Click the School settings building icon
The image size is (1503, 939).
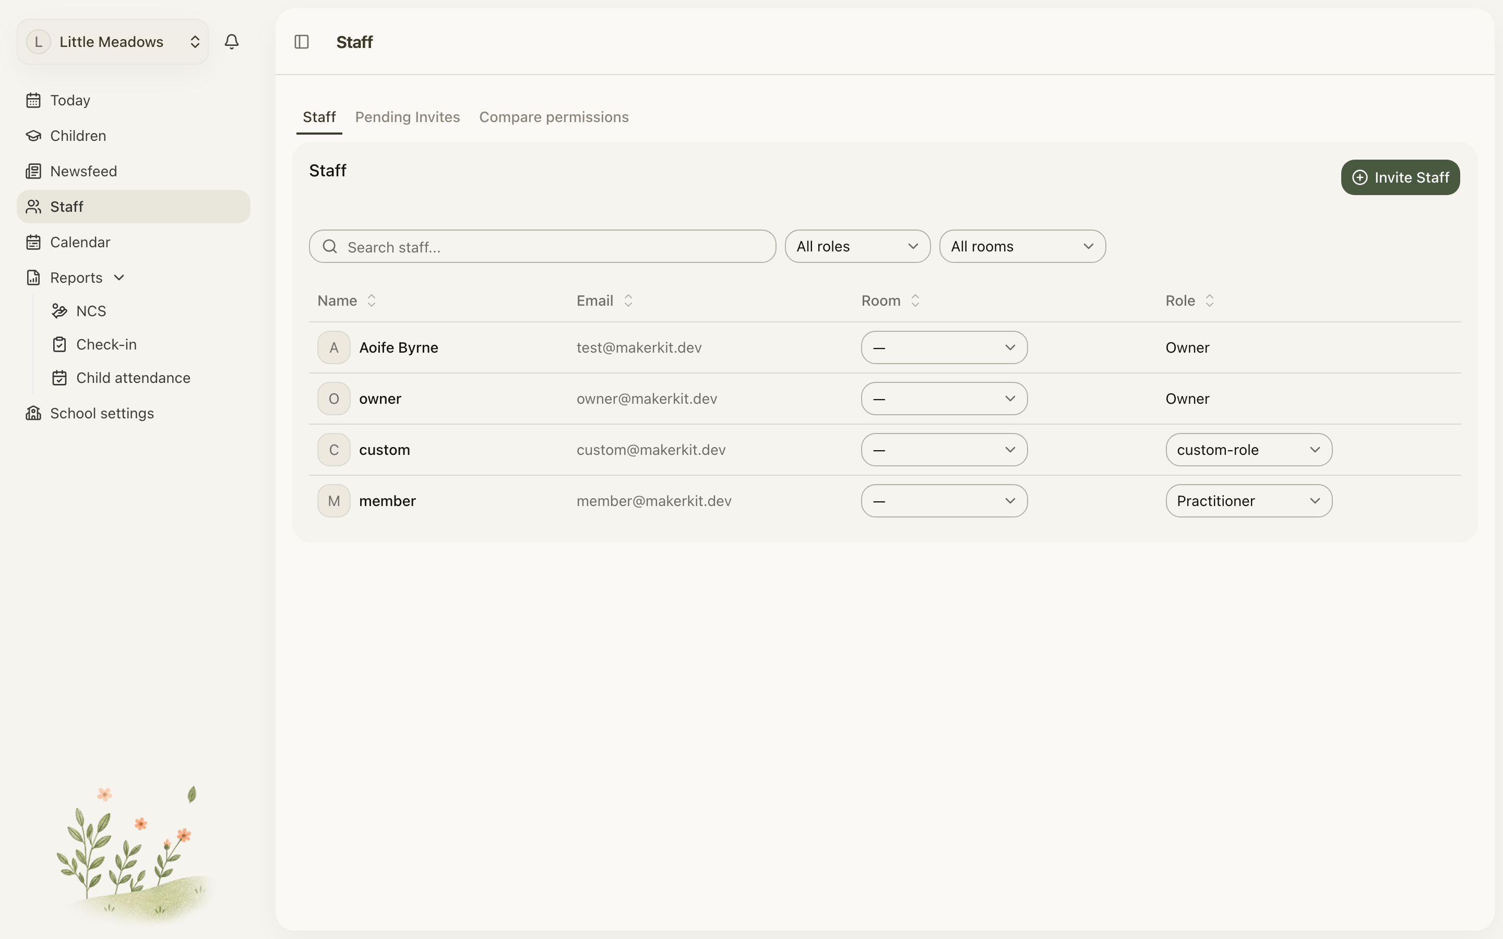click(x=33, y=413)
